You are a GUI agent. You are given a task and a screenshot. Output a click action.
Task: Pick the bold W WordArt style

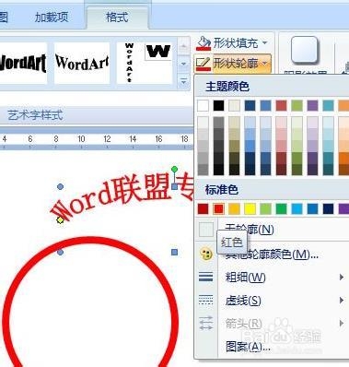pos(158,52)
